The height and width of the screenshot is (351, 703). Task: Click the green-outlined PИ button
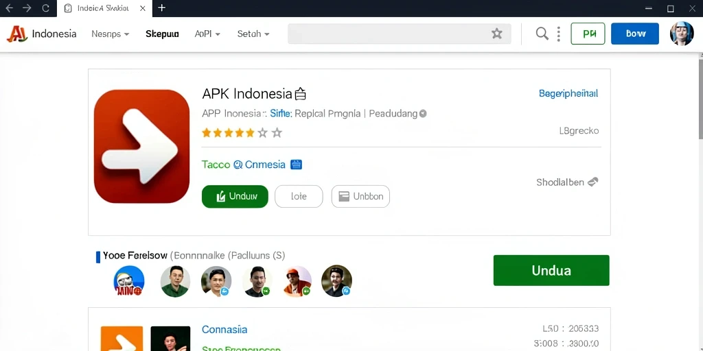point(588,34)
